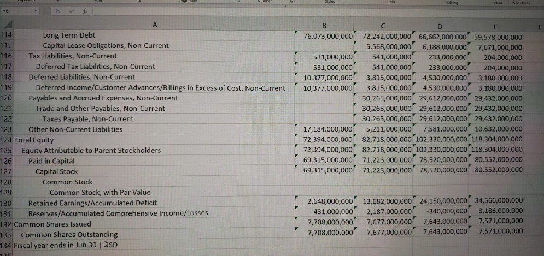Screen dimensions: 544x256
Task: Click Reserves value -340,000,000
Action: click(x=448, y=211)
